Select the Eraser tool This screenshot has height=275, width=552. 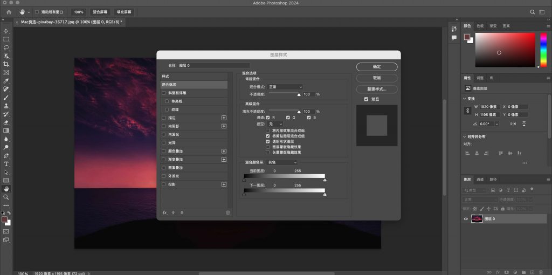point(6,122)
